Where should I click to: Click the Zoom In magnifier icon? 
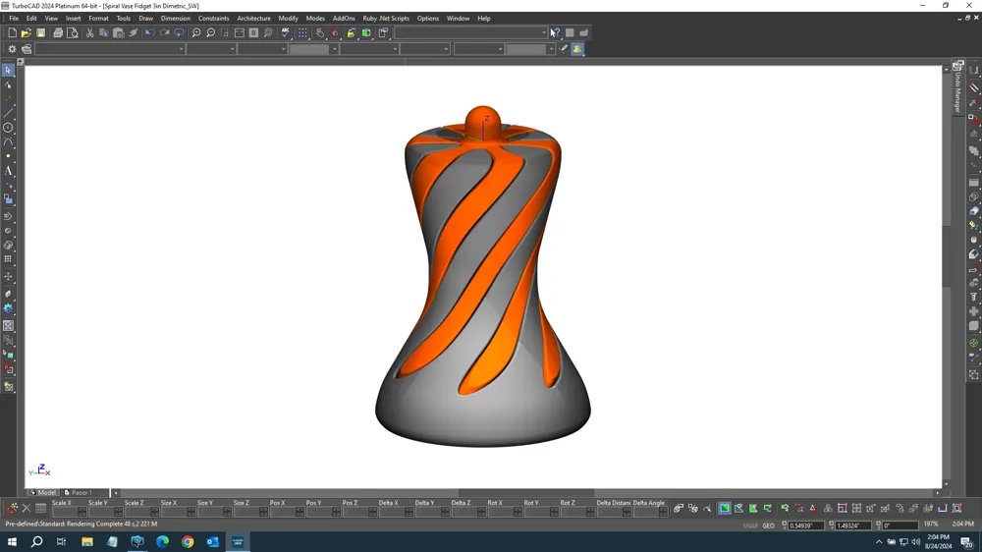(x=196, y=33)
